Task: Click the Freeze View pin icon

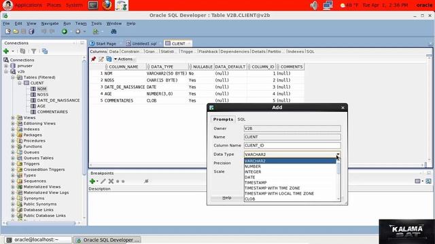Action: (x=94, y=59)
